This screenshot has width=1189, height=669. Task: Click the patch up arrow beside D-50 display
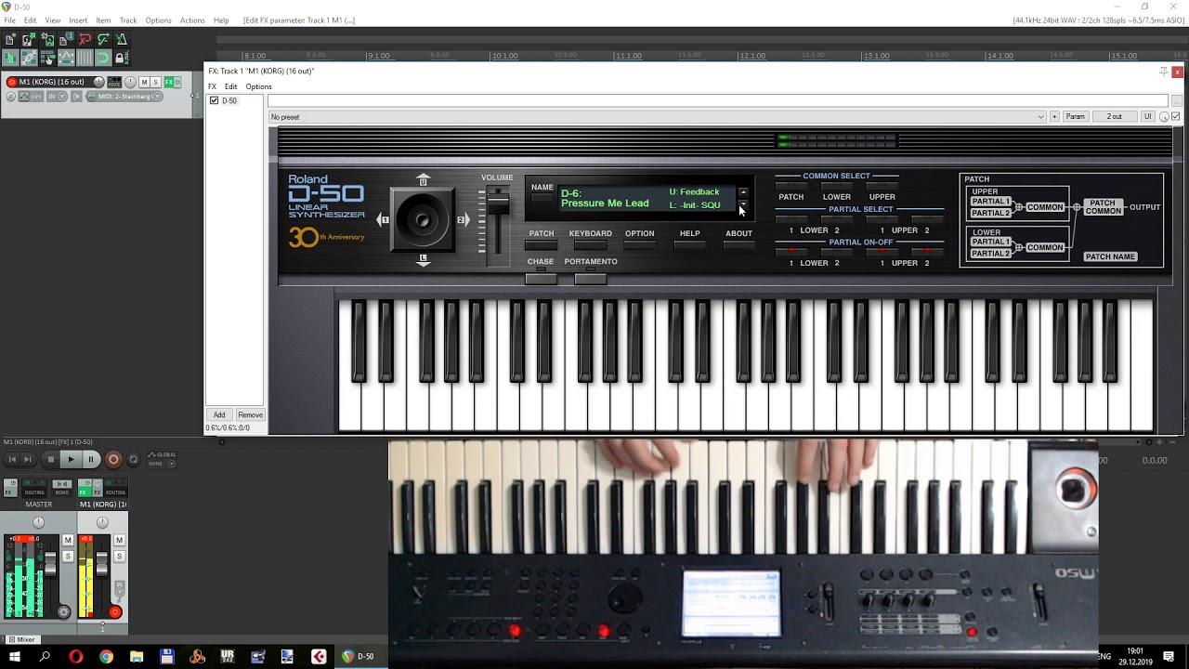[x=743, y=192]
